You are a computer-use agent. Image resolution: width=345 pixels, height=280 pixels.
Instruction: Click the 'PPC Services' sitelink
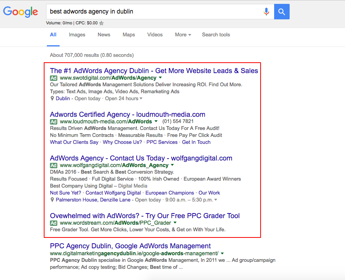pyautogui.click(x=162, y=142)
